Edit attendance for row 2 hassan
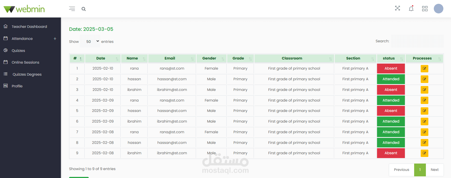The image size is (451, 178). pos(425,79)
